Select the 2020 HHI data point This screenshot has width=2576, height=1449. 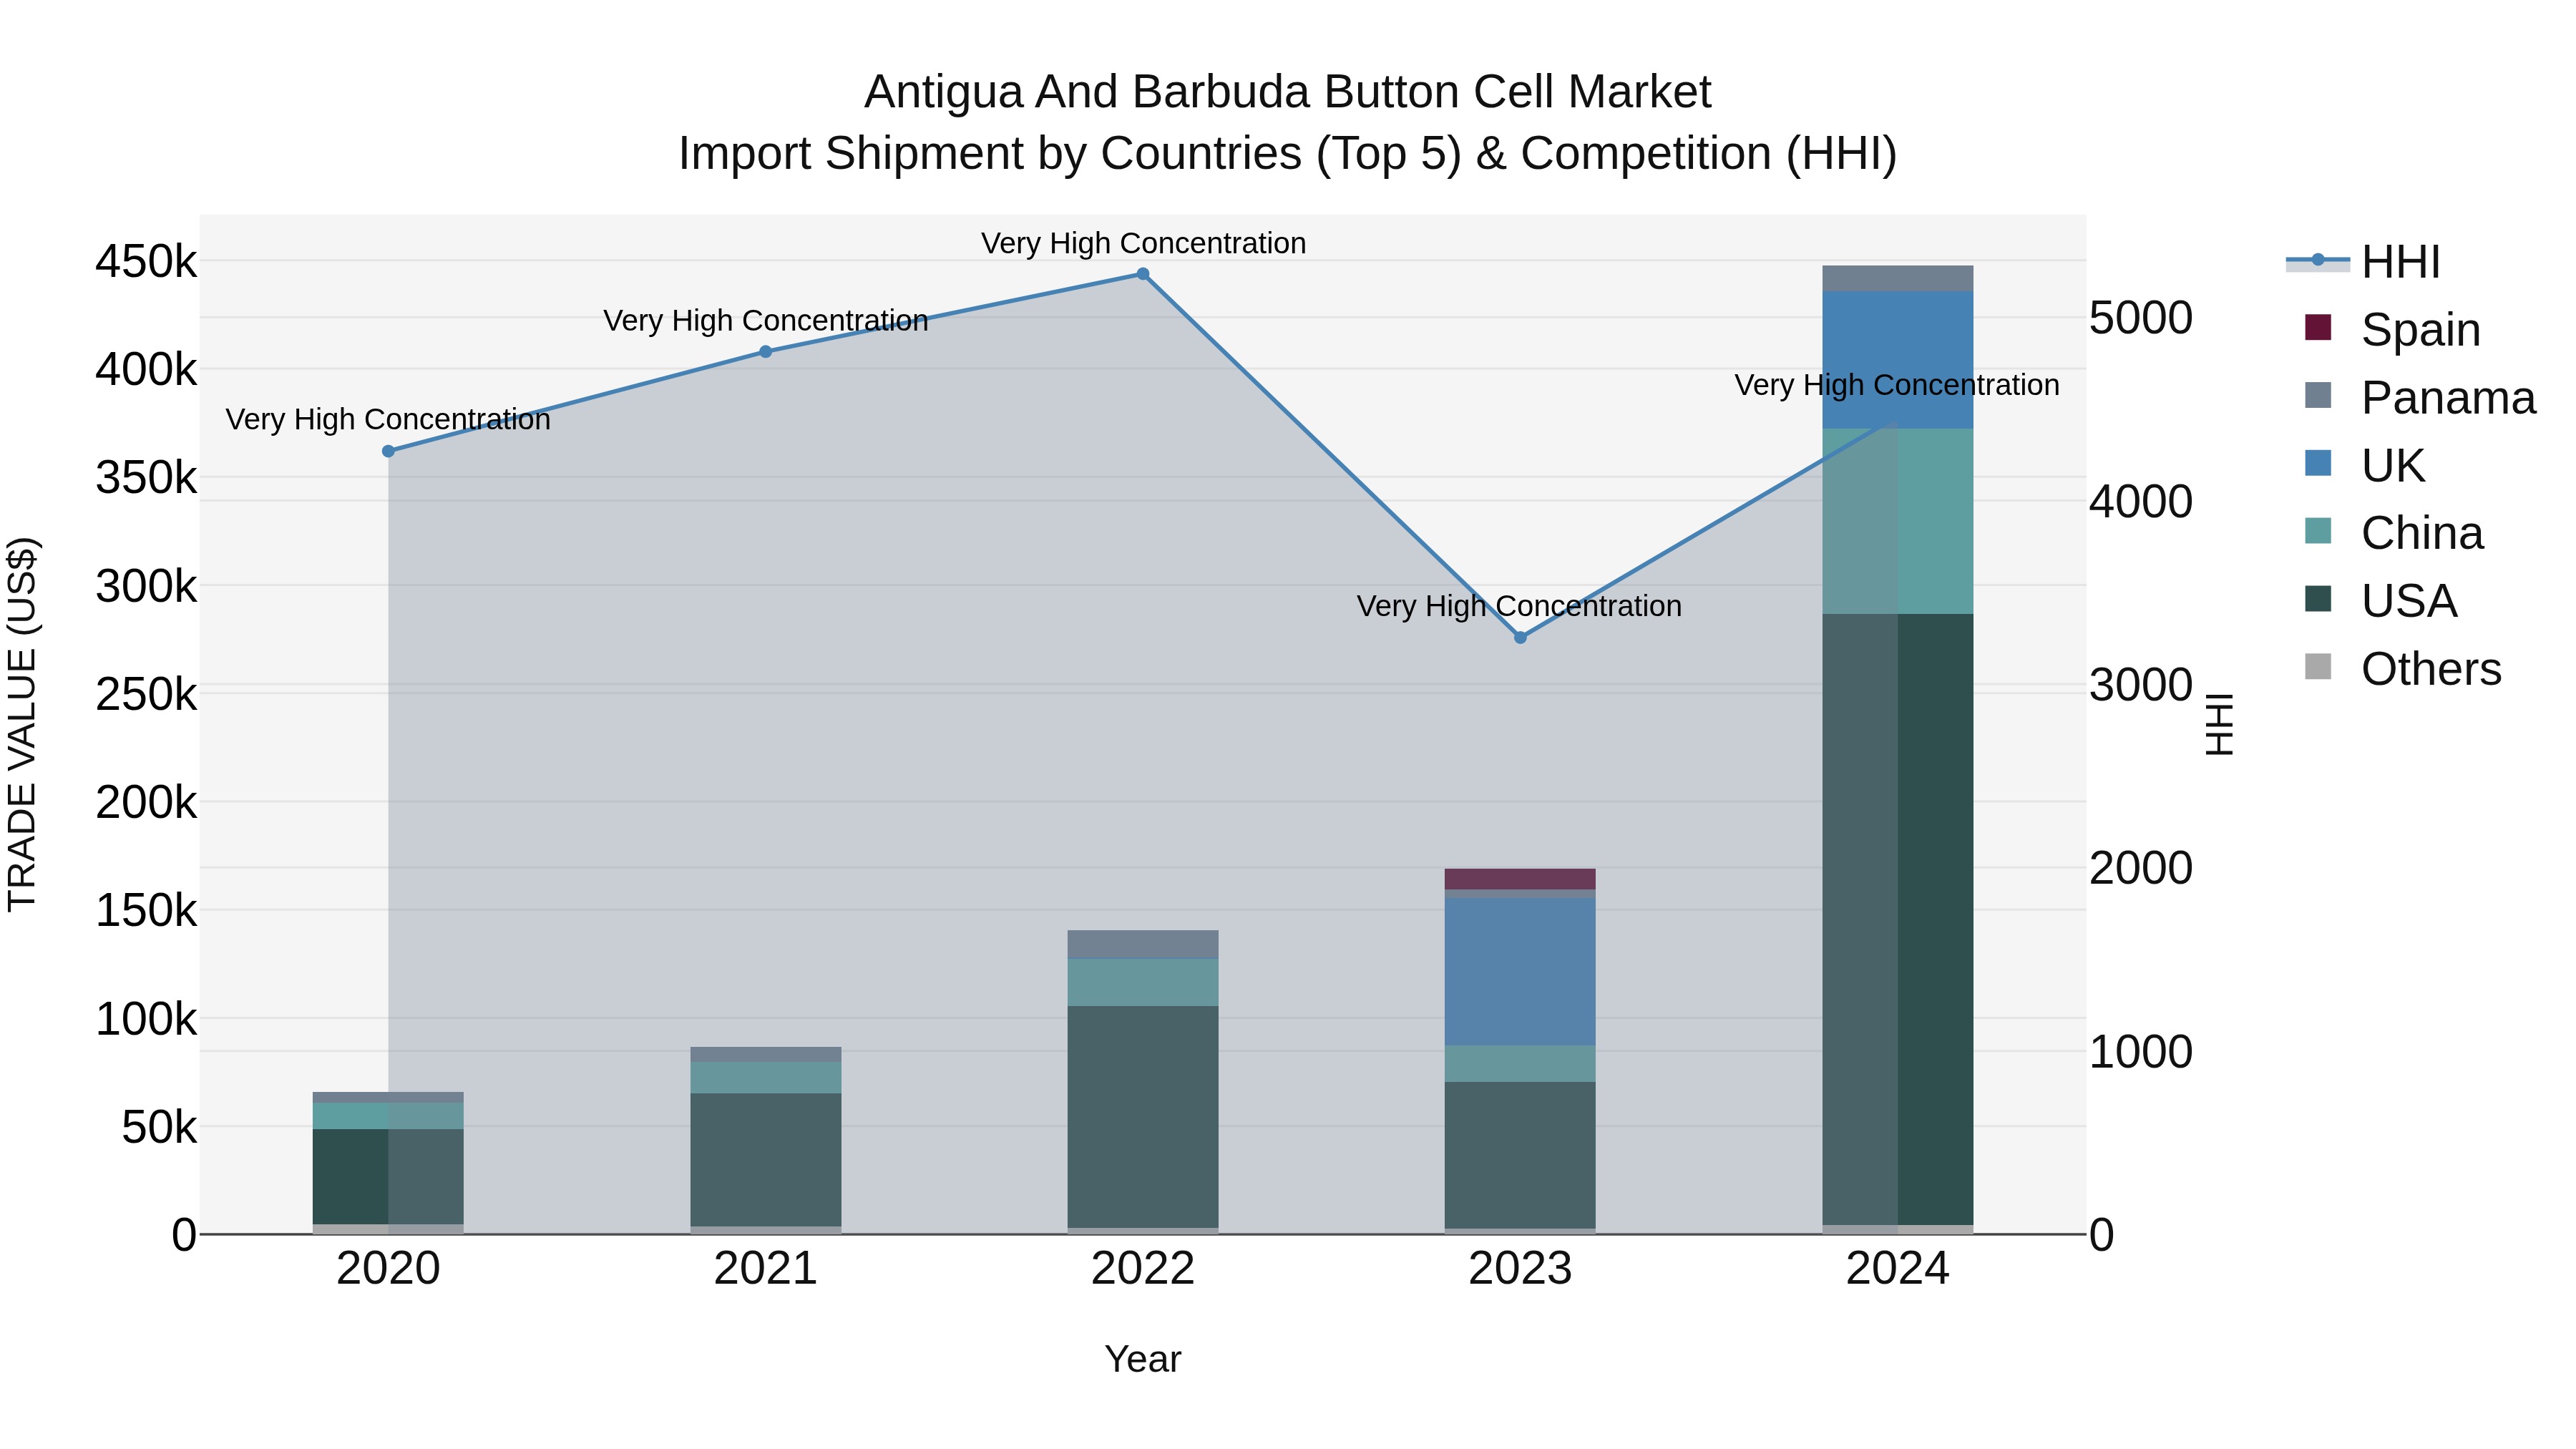pyautogui.click(x=388, y=451)
